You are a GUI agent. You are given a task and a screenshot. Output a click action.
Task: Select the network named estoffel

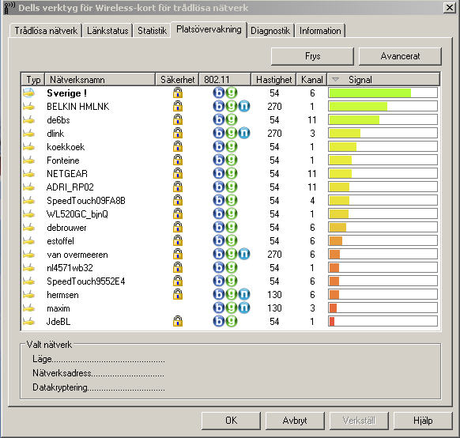pyautogui.click(x=60, y=241)
